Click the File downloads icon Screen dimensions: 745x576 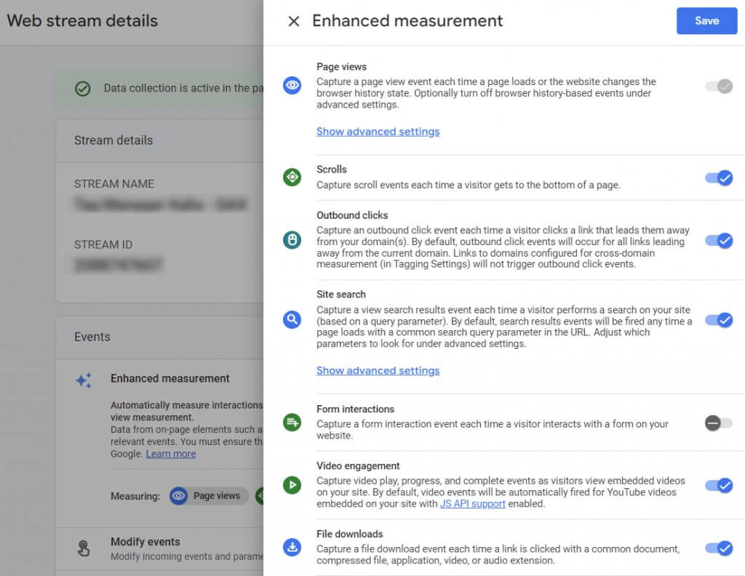pyautogui.click(x=292, y=547)
